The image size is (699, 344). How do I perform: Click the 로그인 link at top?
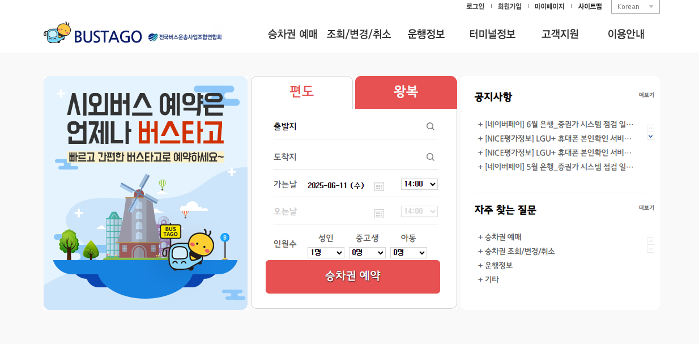point(475,6)
